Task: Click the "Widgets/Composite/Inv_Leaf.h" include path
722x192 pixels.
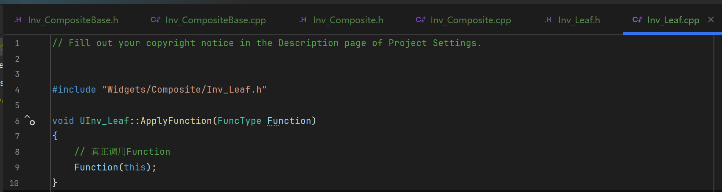Action: coord(185,90)
